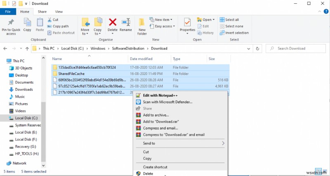Click Paste shortcut in ribbon

61,33
